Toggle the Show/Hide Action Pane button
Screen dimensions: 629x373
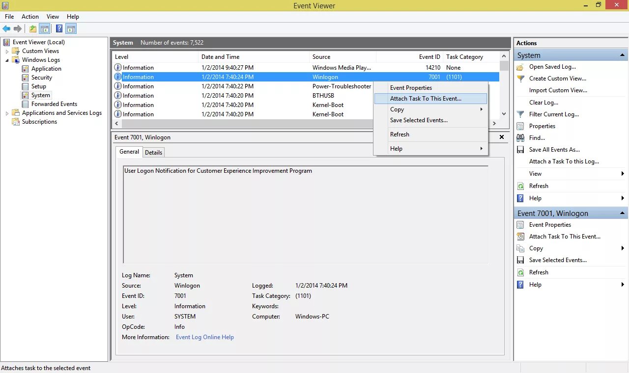71,29
